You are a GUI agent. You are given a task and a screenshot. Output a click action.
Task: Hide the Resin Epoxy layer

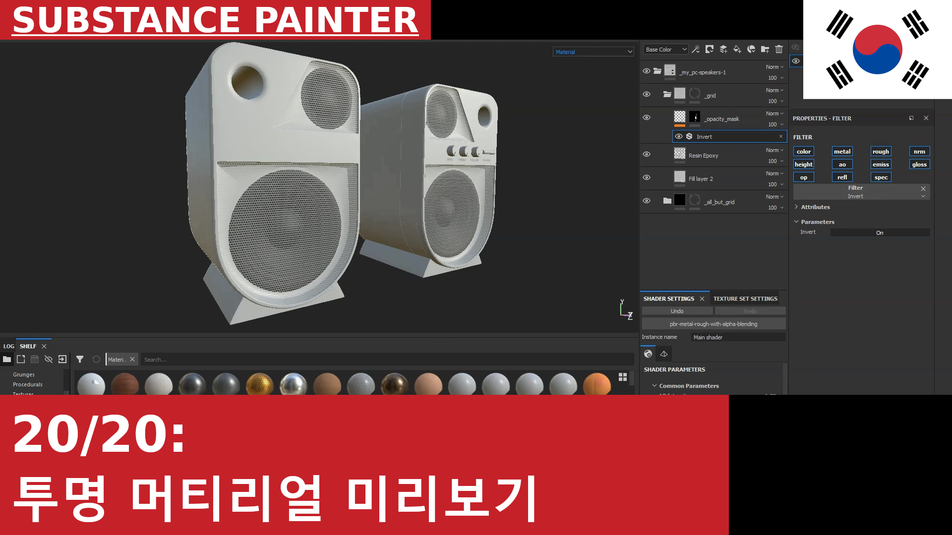(x=647, y=154)
